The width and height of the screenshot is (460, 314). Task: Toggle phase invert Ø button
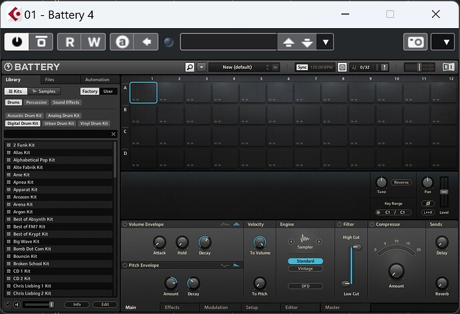(x=428, y=203)
